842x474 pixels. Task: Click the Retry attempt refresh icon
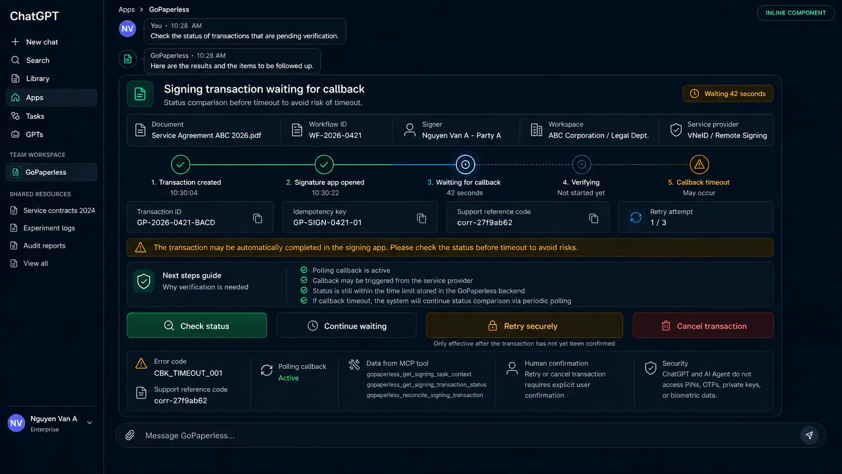pyautogui.click(x=636, y=217)
